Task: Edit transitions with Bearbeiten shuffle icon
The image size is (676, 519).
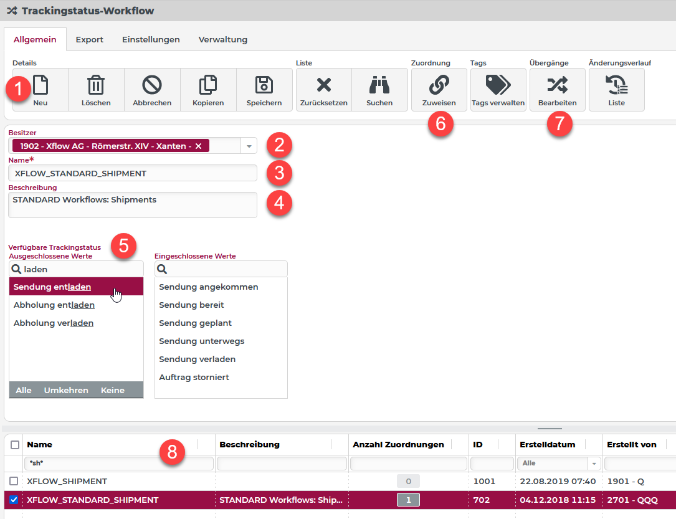Action: tap(557, 85)
